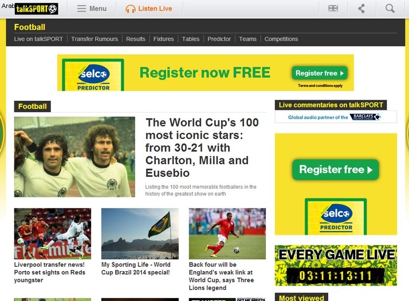Click the England player article thumbnail
409x301 pixels.
coord(227,233)
